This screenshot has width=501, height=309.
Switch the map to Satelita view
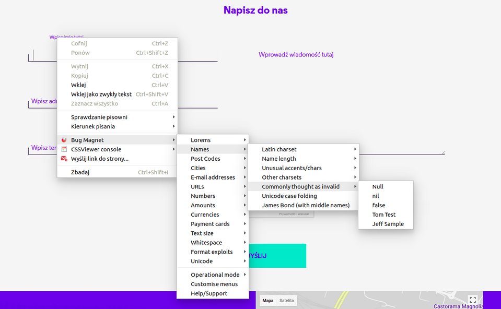(x=287, y=300)
